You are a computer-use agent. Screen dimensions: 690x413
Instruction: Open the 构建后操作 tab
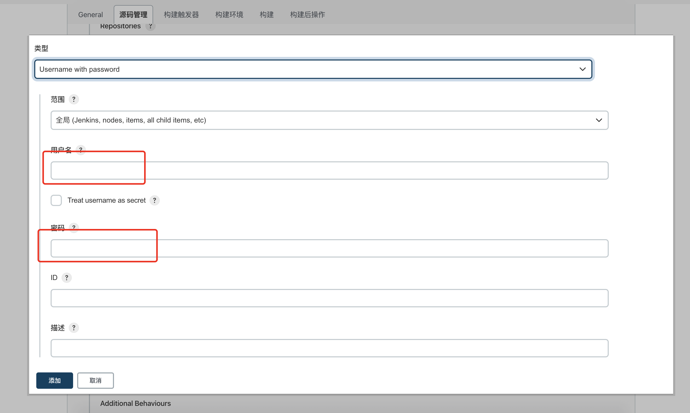307,15
